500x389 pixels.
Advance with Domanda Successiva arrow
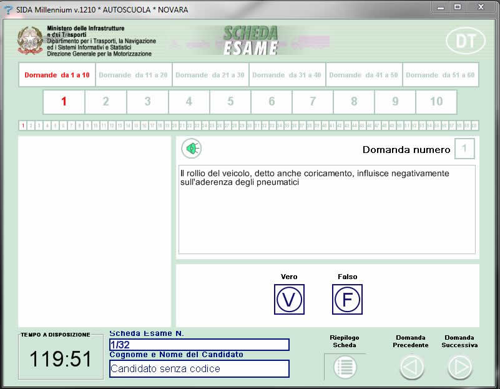coord(460,367)
